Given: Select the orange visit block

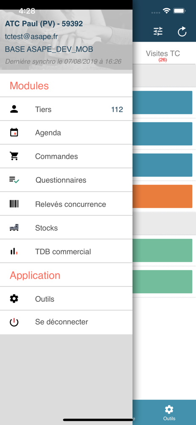Looking at the screenshot, I should [162, 196].
